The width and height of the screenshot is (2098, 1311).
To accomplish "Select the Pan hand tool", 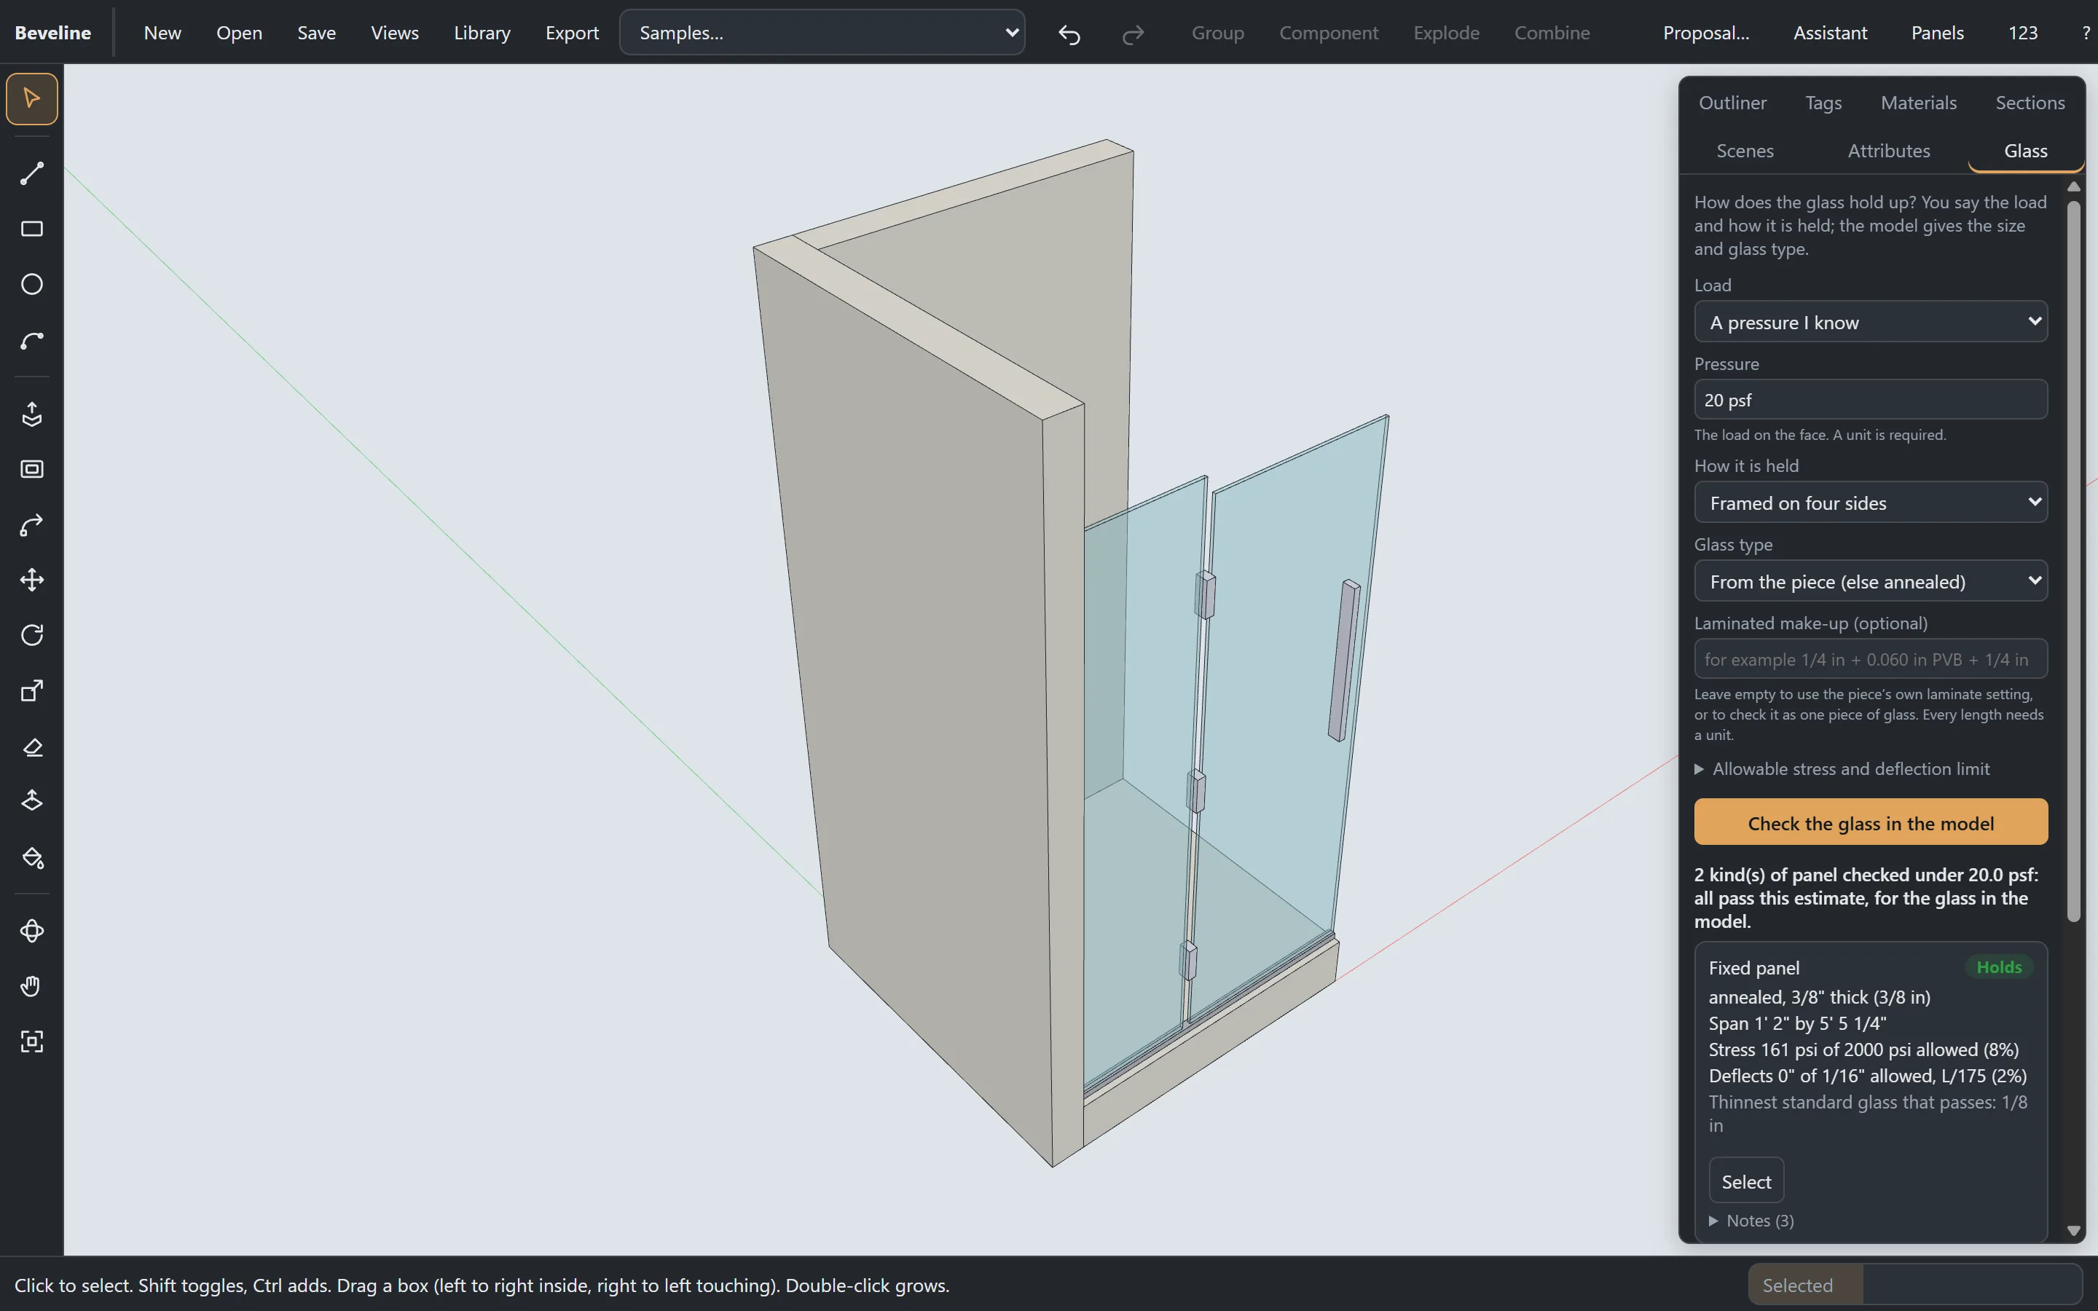I will coord(32,987).
